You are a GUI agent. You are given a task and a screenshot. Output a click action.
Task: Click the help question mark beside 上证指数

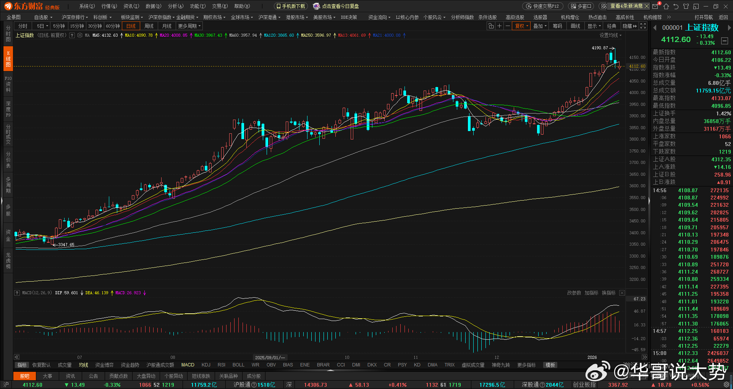[72, 35]
